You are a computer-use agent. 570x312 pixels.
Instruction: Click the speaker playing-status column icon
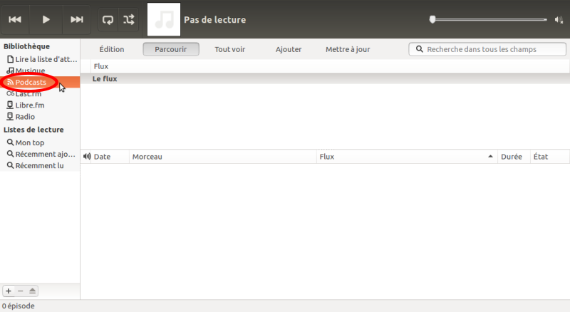(86, 157)
